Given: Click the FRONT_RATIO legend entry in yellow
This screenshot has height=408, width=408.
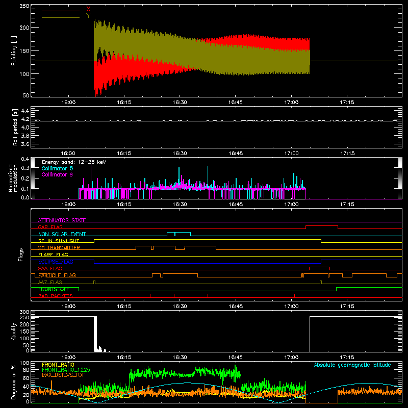Looking at the screenshot, I should [58, 365].
